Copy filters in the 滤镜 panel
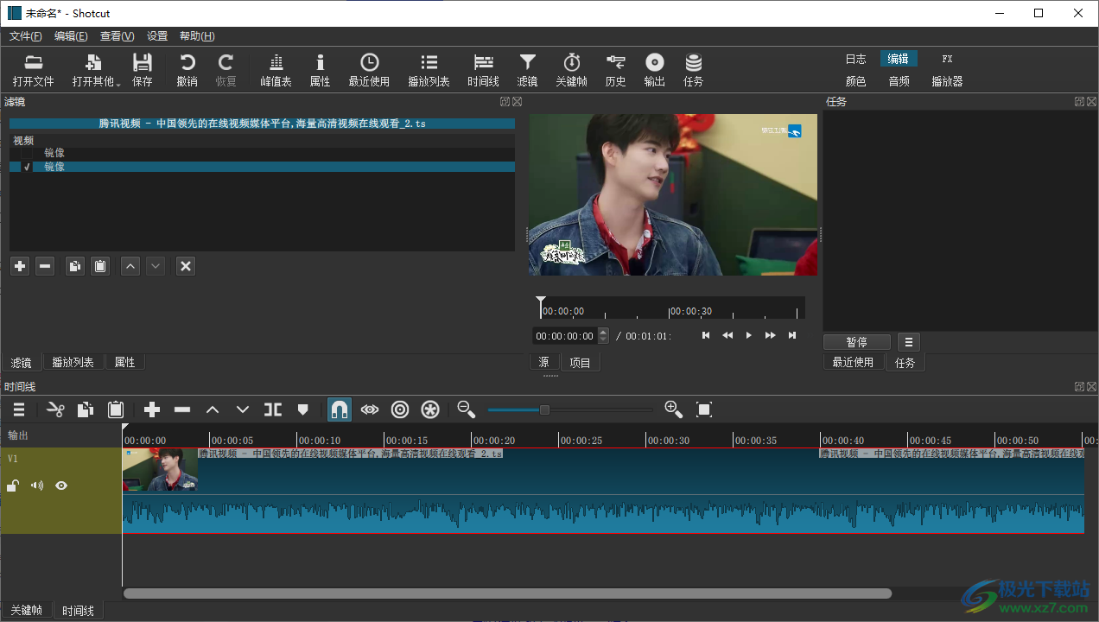 (75, 266)
